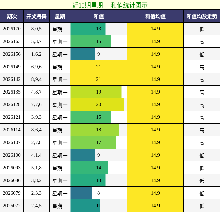
Task: Click the title 近15期星期一 和值统计图示
Action: click(110, 5)
